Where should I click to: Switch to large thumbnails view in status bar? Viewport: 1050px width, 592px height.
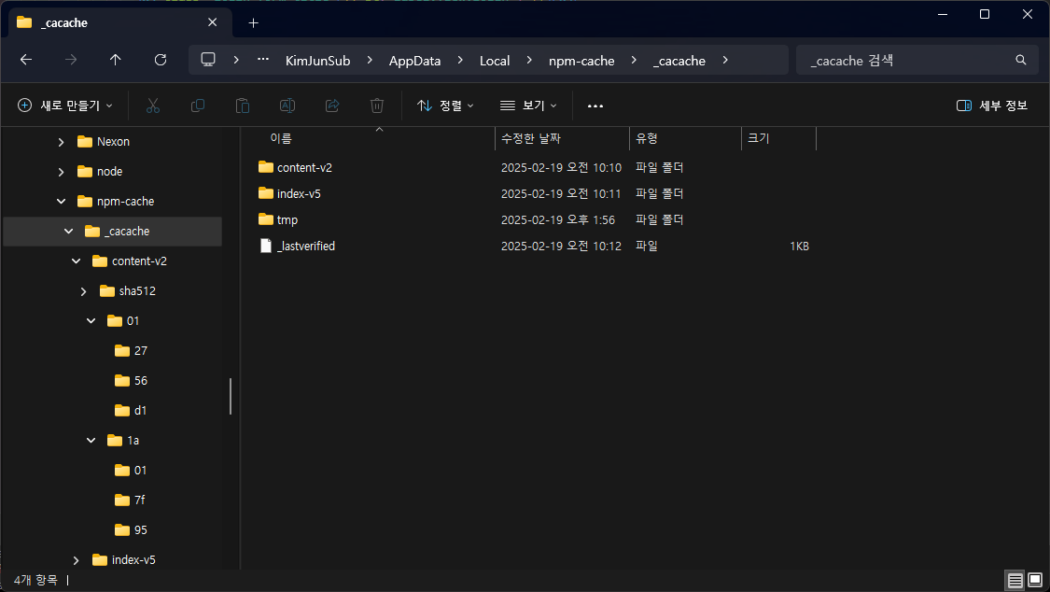(x=1034, y=580)
